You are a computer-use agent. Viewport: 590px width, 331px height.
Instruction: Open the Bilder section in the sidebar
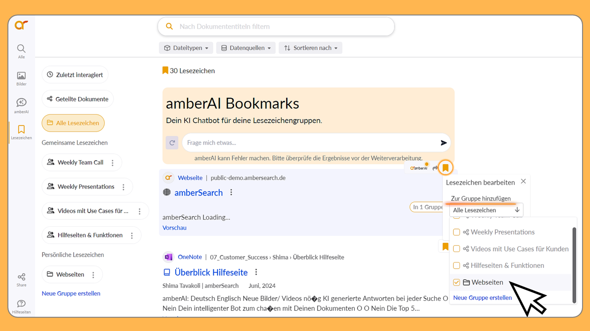click(x=21, y=79)
